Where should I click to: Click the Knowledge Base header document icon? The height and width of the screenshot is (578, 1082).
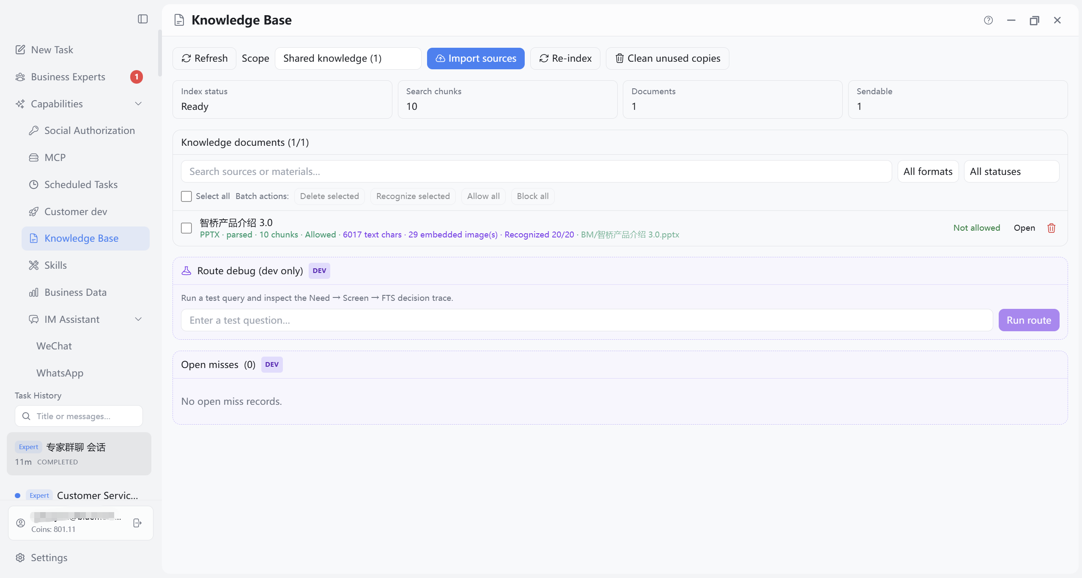(x=179, y=20)
